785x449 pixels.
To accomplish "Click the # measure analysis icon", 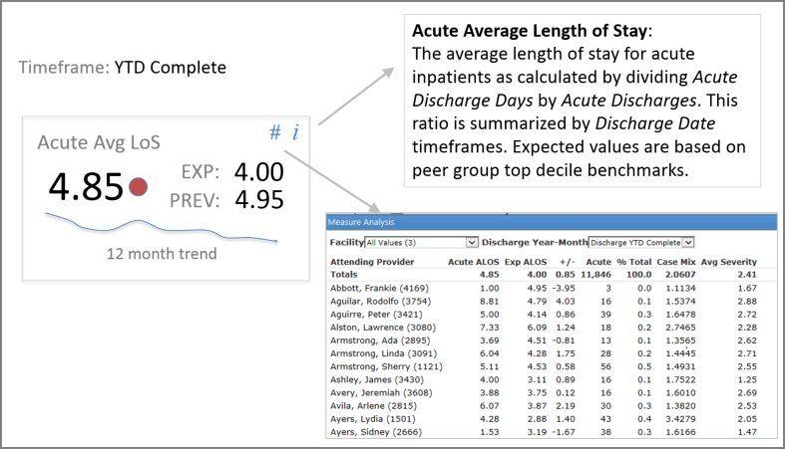I will click(275, 132).
